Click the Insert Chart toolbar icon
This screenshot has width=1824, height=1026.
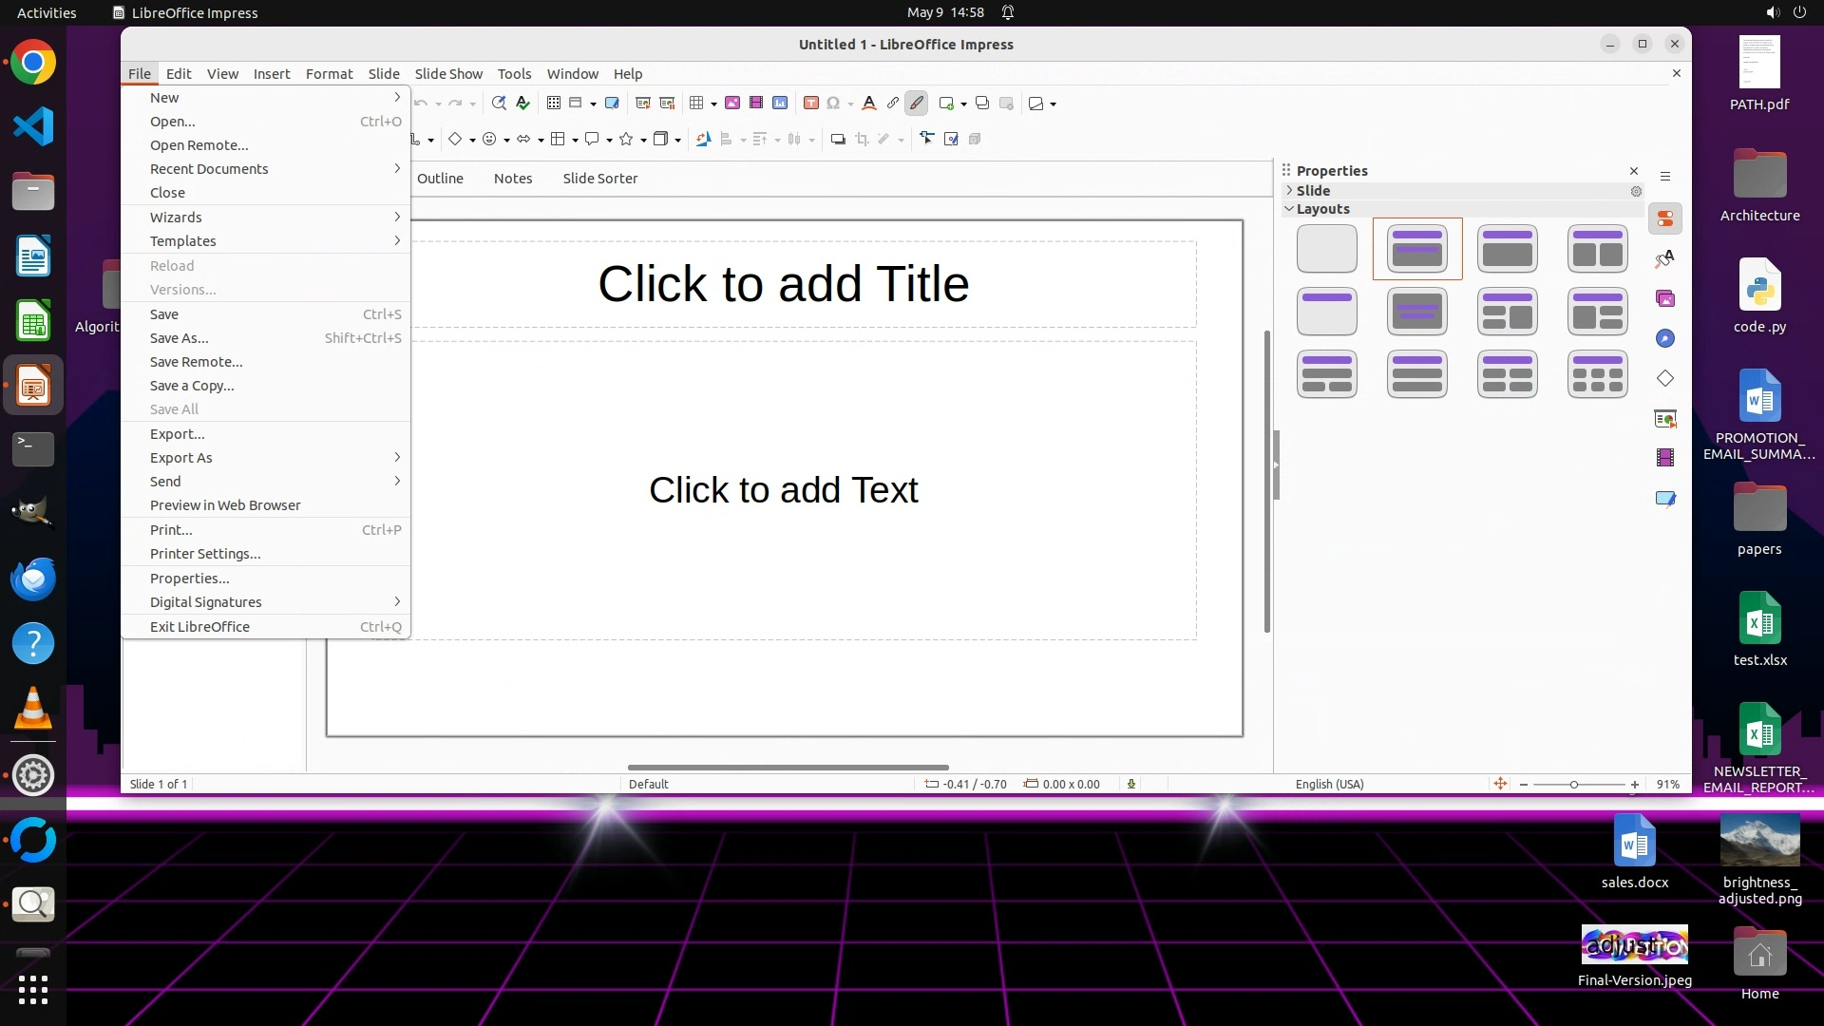click(x=780, y=104)
